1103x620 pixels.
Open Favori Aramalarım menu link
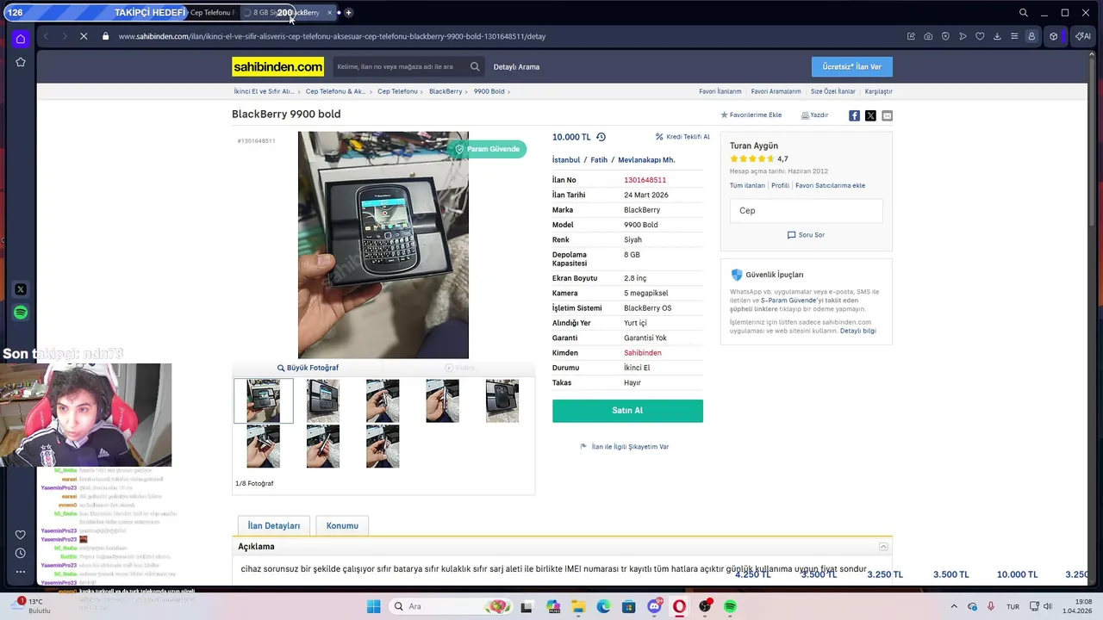776,91
